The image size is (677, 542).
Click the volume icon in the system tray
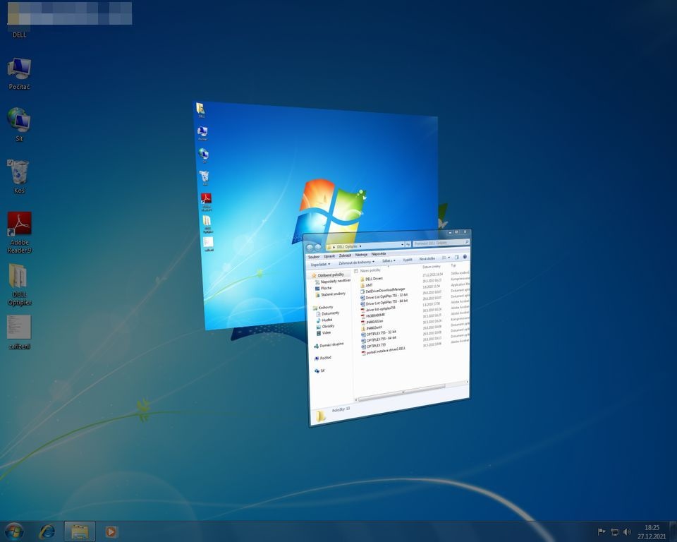[x=628, y=531]
